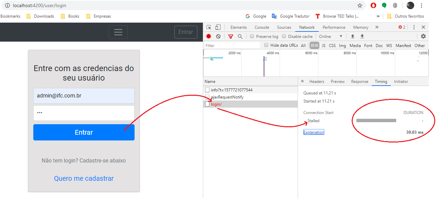Show the red error count badge

[x=402, y=27]
